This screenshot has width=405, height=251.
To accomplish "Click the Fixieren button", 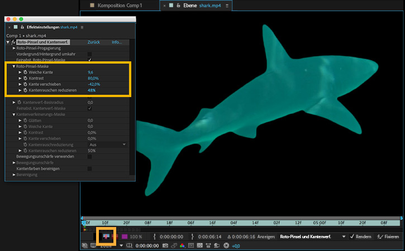I will [388, 236].
